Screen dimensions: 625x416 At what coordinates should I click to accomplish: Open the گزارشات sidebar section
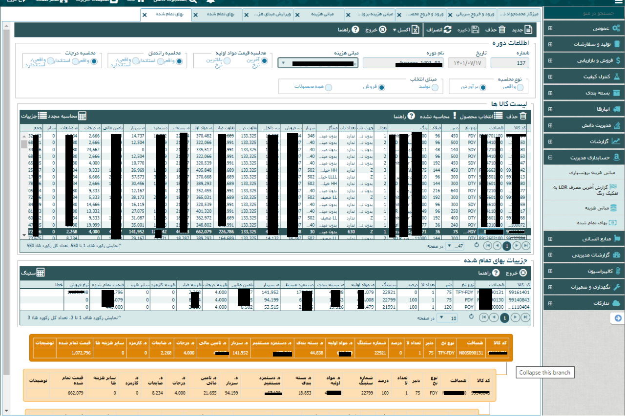[x=583, y=141]
